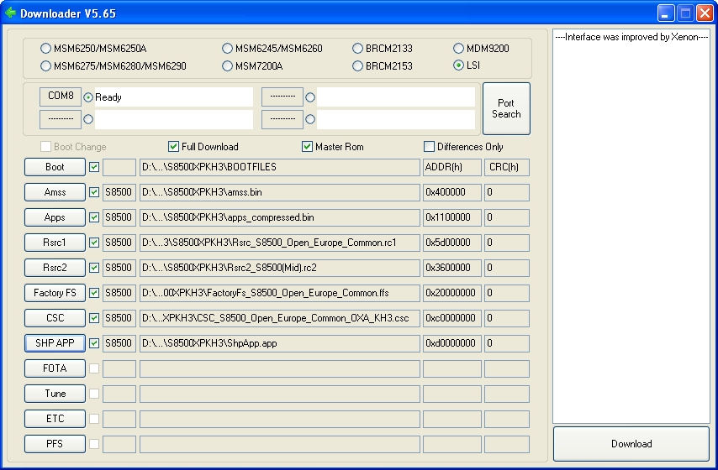Click the Rsrc_S8500_Open_Europe_Common.rc1 path field
Screen dimensions: 718x470
pyautogui.click(x=280, y=243)
